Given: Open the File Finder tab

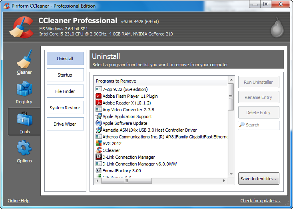Looking at the screenshot, I should click(x=65, y=91).
